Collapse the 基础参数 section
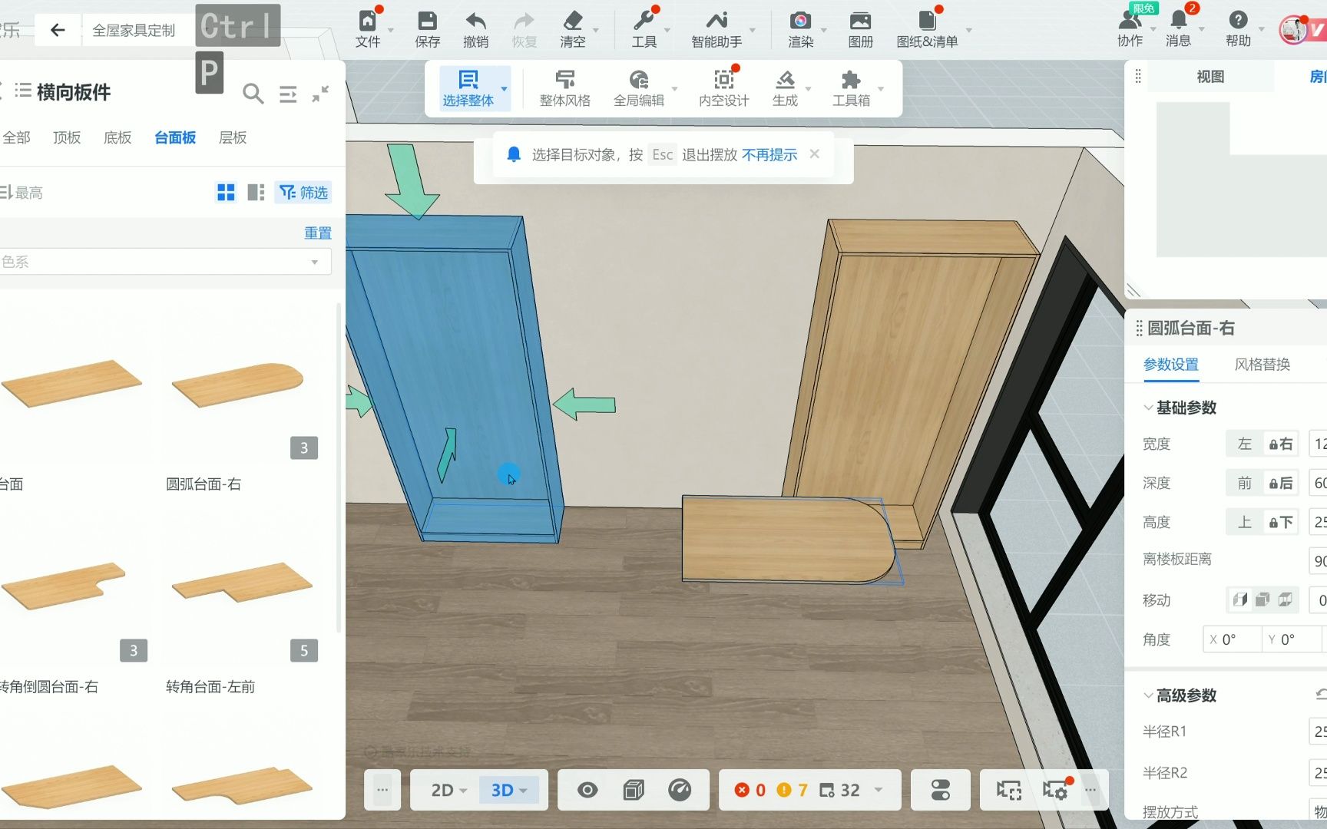 tap(1148, 408)
